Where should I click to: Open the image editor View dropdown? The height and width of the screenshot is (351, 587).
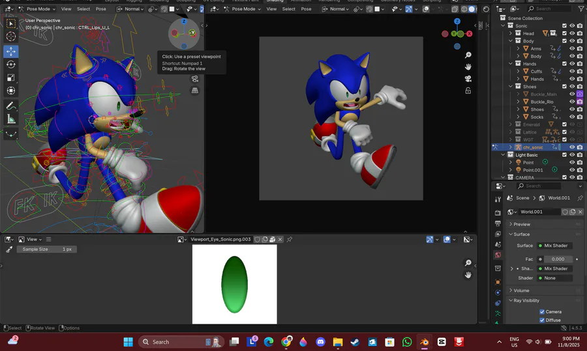coord(30,239)
